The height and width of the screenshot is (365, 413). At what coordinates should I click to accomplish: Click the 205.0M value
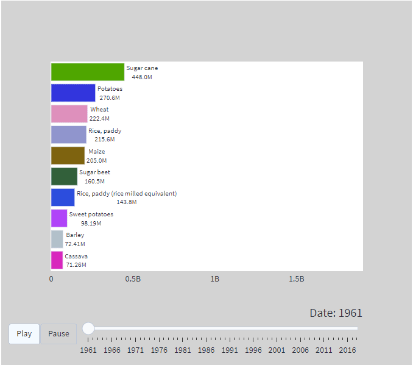click(97, 160)
